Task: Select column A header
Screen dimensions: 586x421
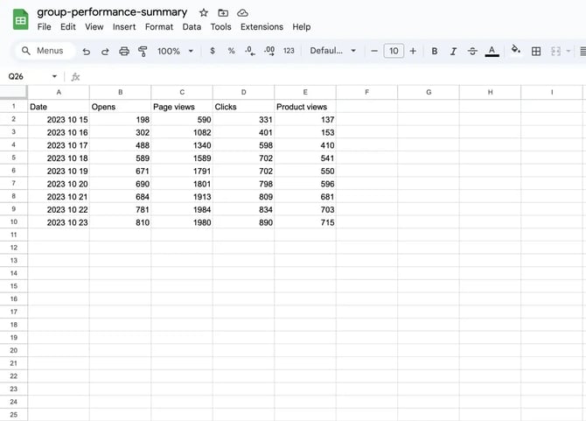Action: tap(59, 93)
